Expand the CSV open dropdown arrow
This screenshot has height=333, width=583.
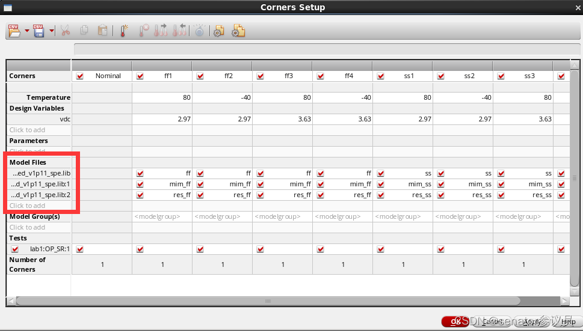26,31
